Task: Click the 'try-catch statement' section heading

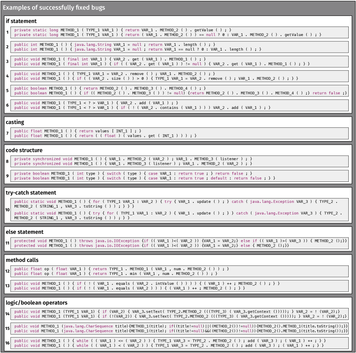Action: click(31, 193)
